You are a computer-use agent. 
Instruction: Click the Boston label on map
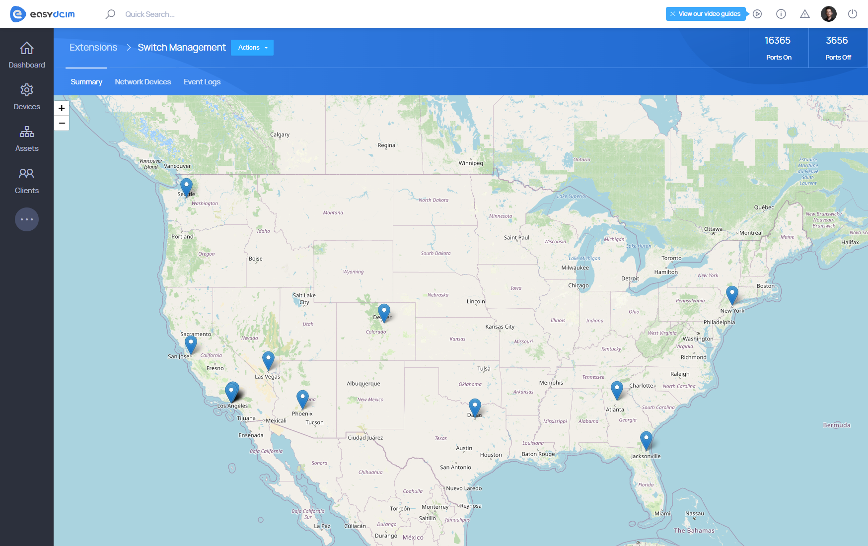pos(766,286)
